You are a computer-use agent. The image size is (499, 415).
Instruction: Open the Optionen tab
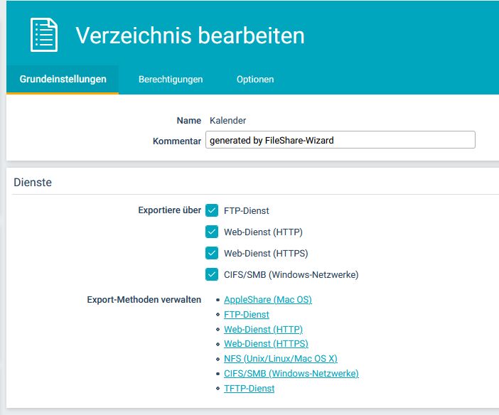pyautogui.click(x=255, y=80)
